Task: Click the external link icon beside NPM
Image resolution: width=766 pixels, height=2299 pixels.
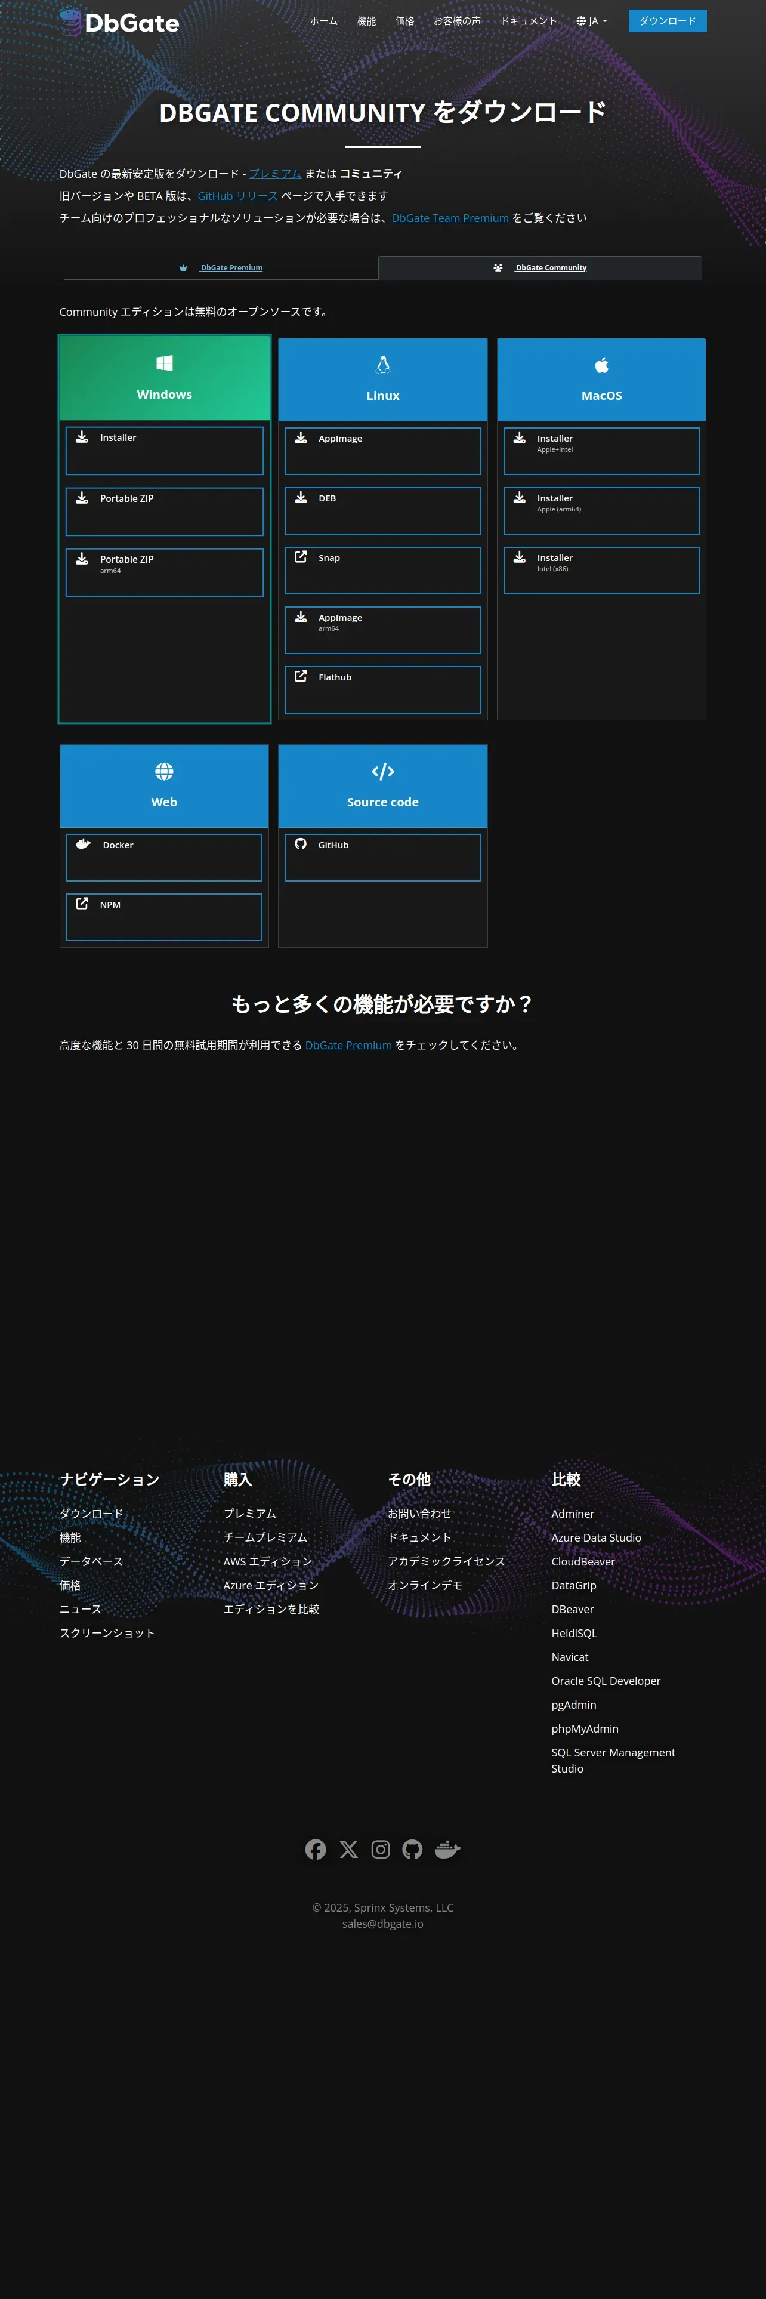Action: coord(82,903)
